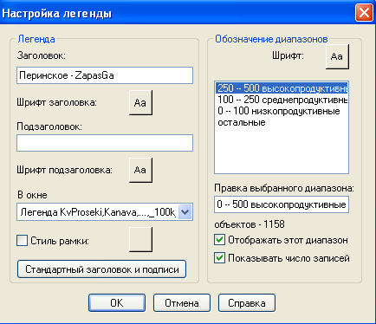Enable the Стиль рамки checkbox

[23, 241]
